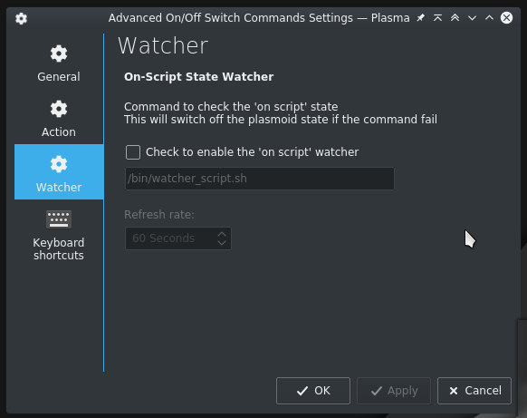Open the Action settings gear icon
Screen dimensions: 527x418
[59, 109]
